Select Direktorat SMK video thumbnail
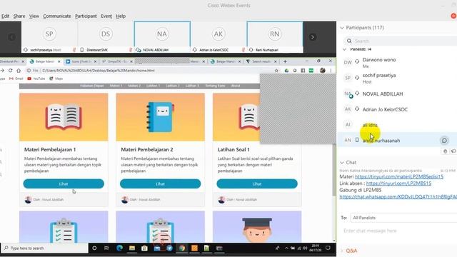Image resolution: width=457 pixels, height=257 pixels. (x=106, y=37)
